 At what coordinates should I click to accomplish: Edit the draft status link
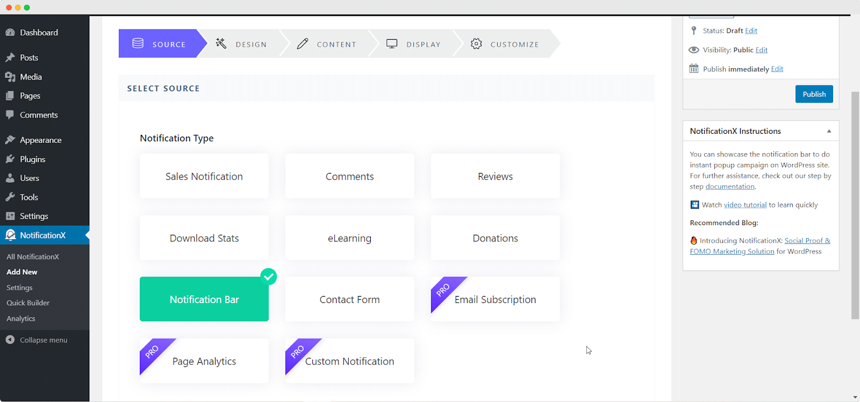pos(751,31)
